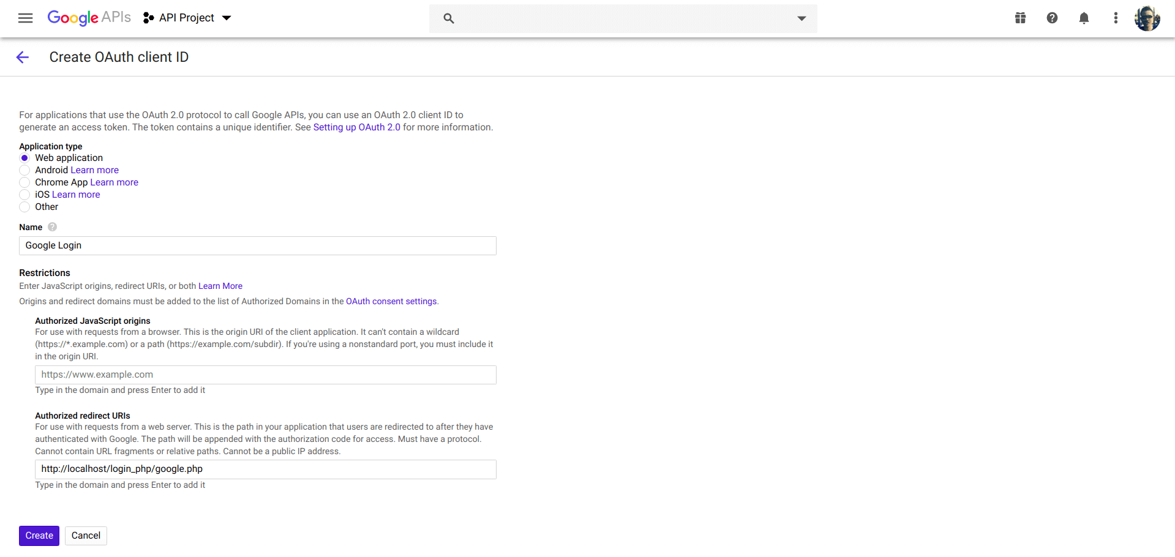Click the Authorized redirect URIs input

click(x=266, y=469)
